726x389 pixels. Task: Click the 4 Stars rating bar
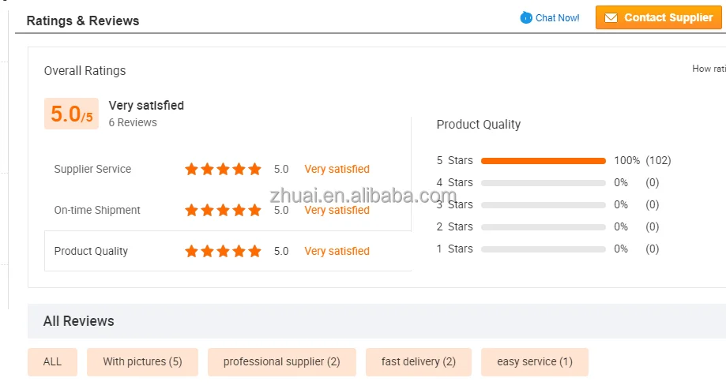[543, 182]
